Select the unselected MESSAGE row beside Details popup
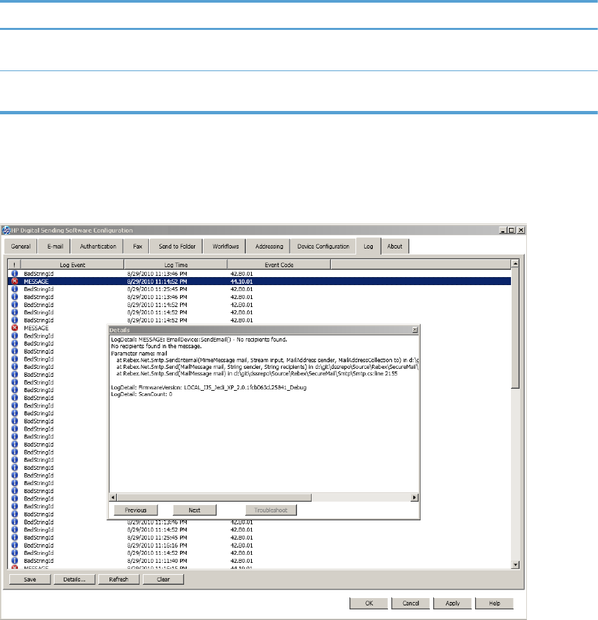This screenshot has height=620, width=598. (37, 328)
